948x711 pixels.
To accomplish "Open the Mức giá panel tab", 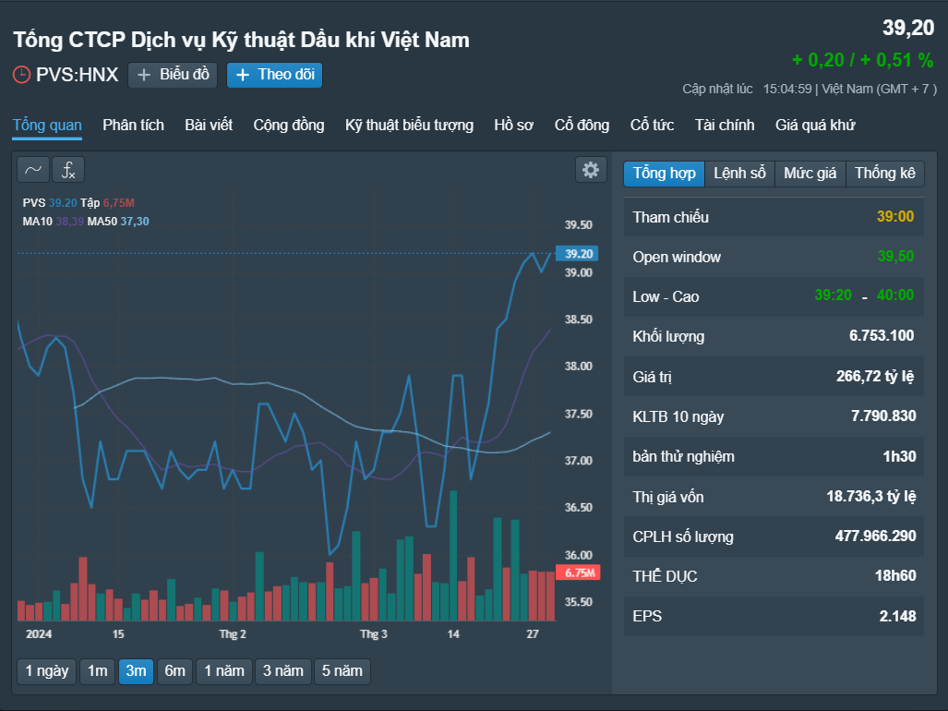I will pos(810,174).
